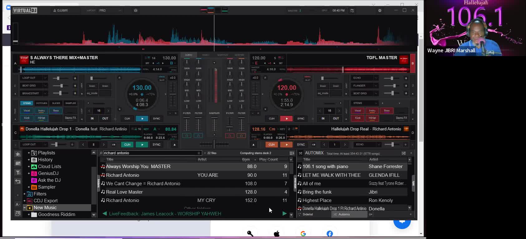526x239 pixels.
Task: Toggle right red headphone cue button on mixer
Action: coord(241,136)
